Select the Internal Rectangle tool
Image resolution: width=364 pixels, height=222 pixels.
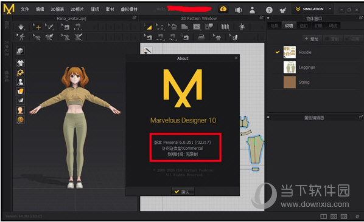[x=197, y=27]
